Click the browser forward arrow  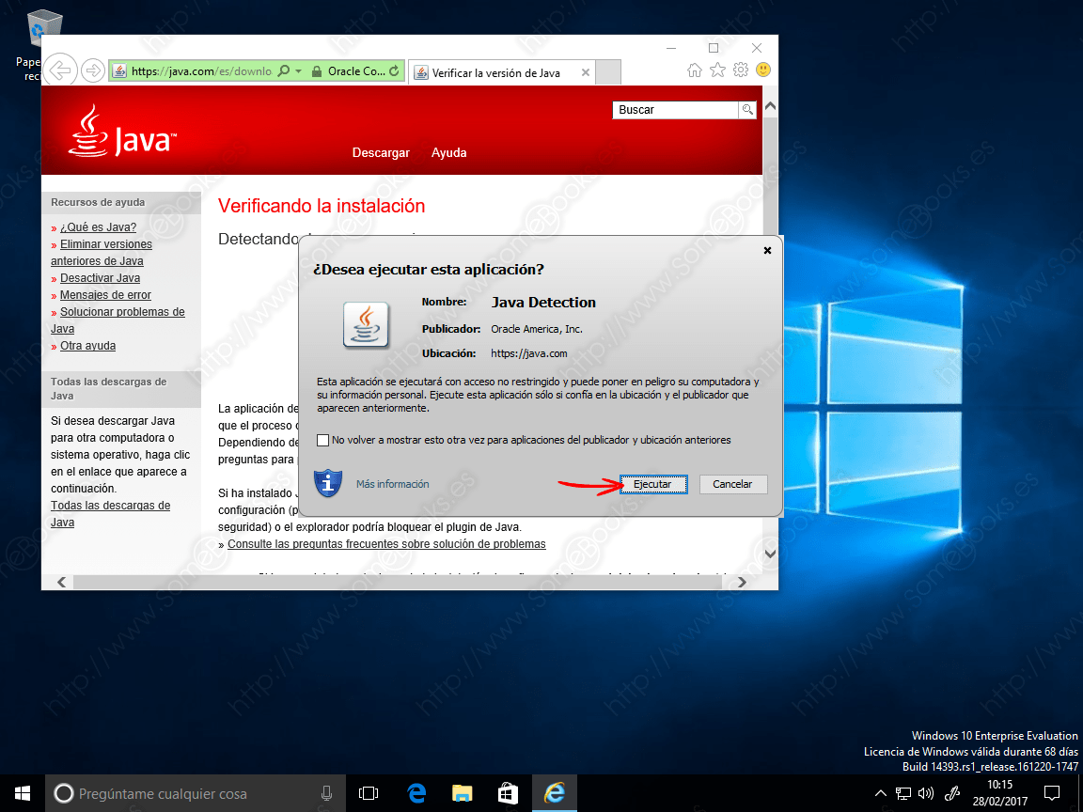click(92, 70)
